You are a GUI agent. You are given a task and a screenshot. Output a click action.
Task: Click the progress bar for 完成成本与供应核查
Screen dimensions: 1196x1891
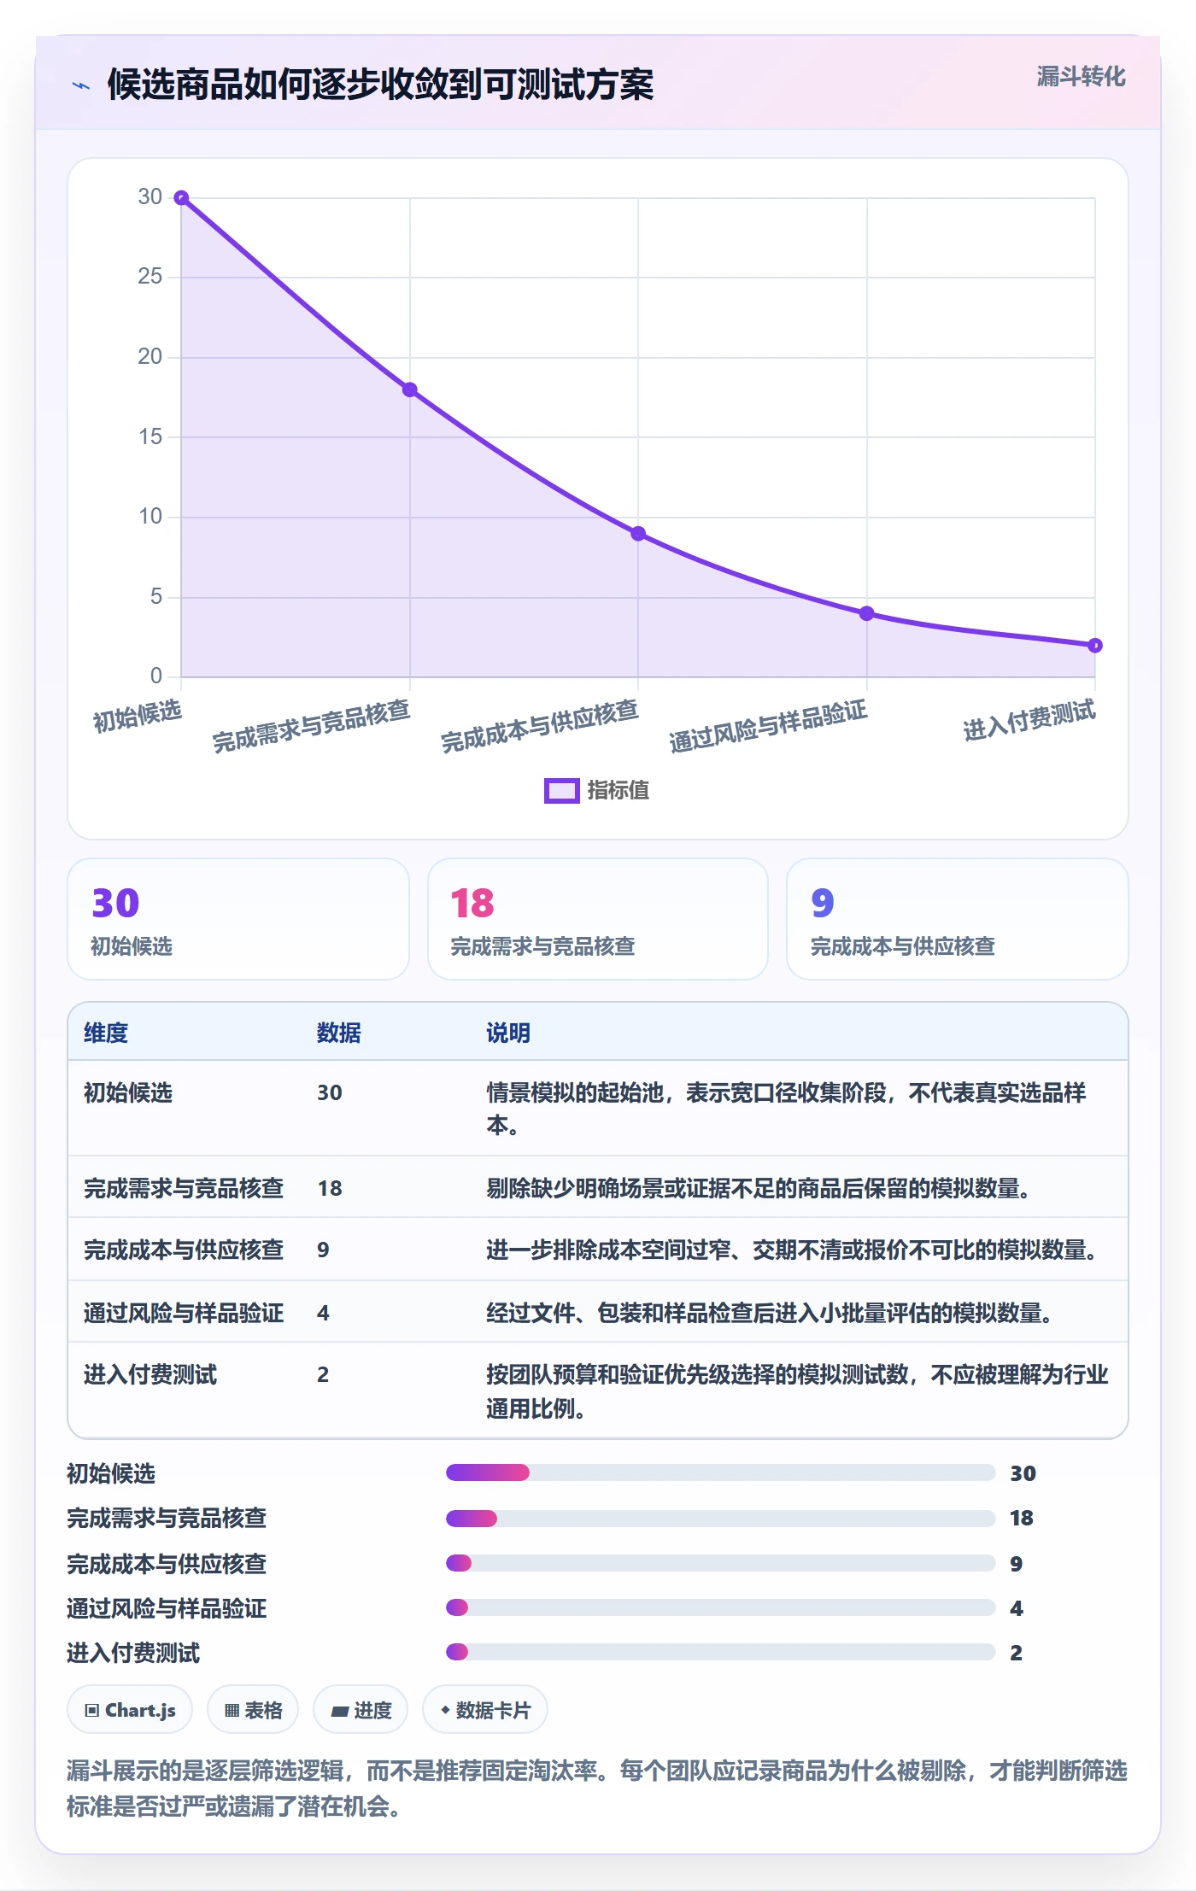pos(721,1563)
